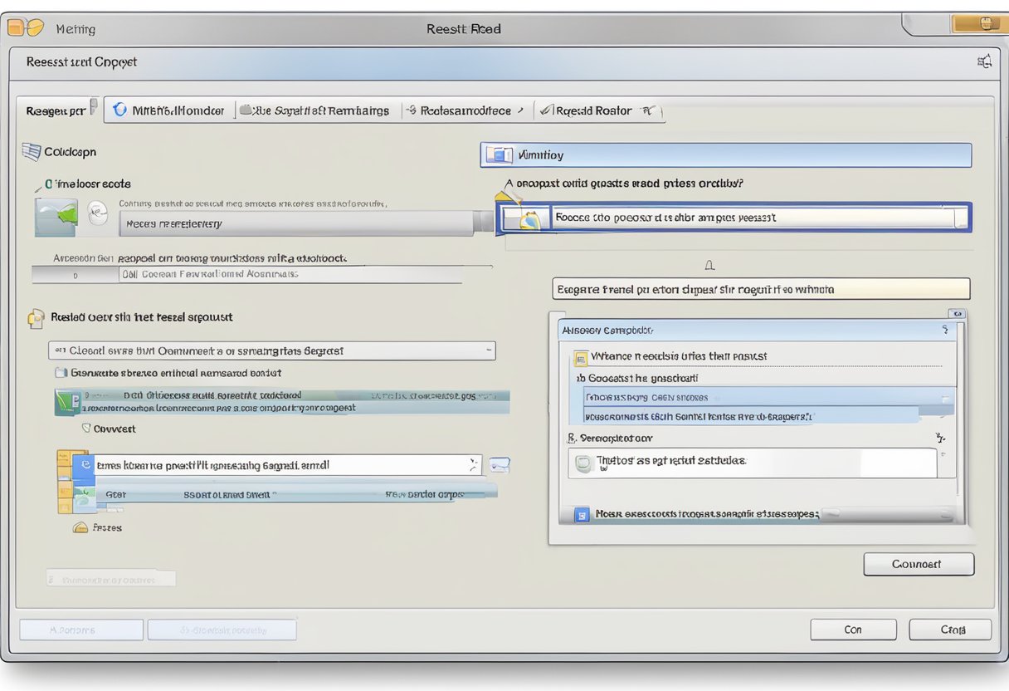This screenshot has height=691, width=1009.
Task: Toggle the 'Thatos as pgt' checkbox
Action: point(583,463)
